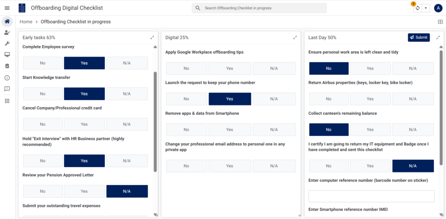The height and width of the screenshot is (219, 446).
Task: Select No for work area clean and tidy
Action: click(328, 68)
